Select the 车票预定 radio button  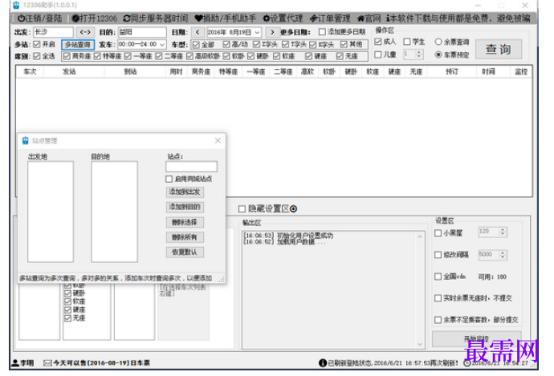click(x=438, y=55)
